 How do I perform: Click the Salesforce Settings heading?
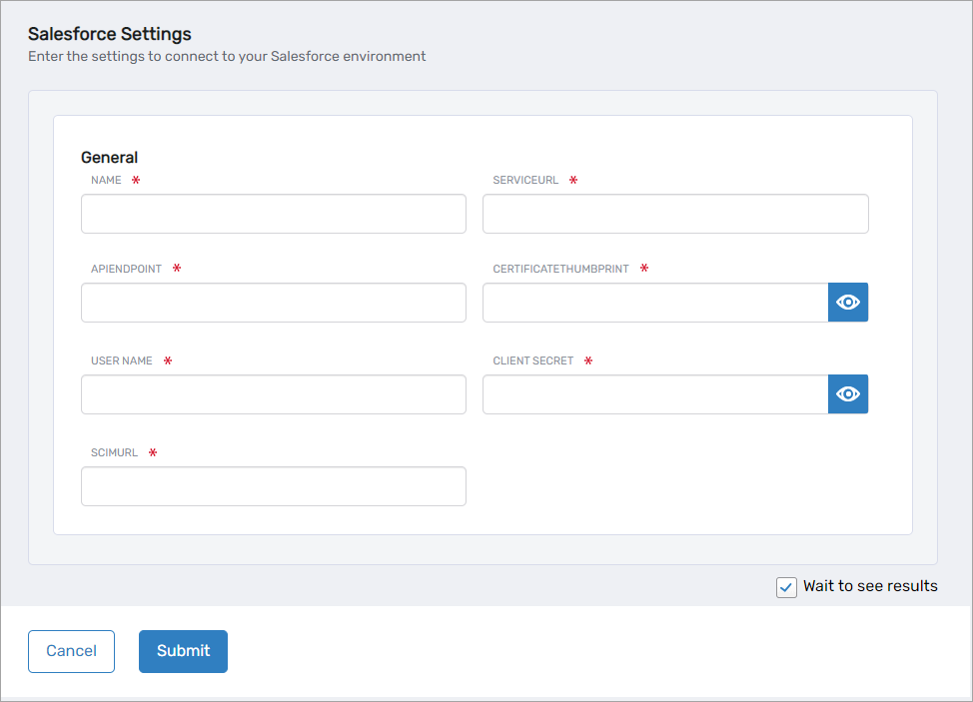coord(110,35)
